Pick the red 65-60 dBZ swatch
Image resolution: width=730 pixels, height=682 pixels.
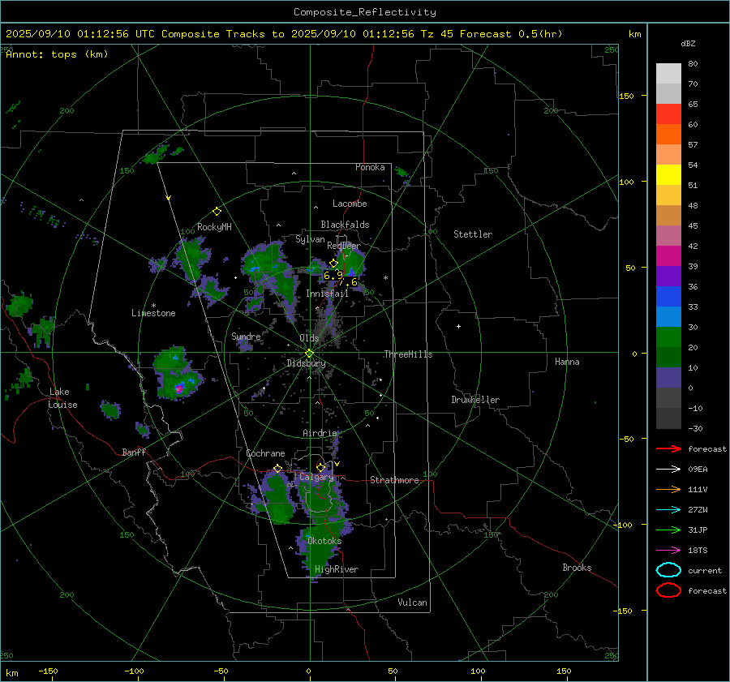(x=668, y=114)
